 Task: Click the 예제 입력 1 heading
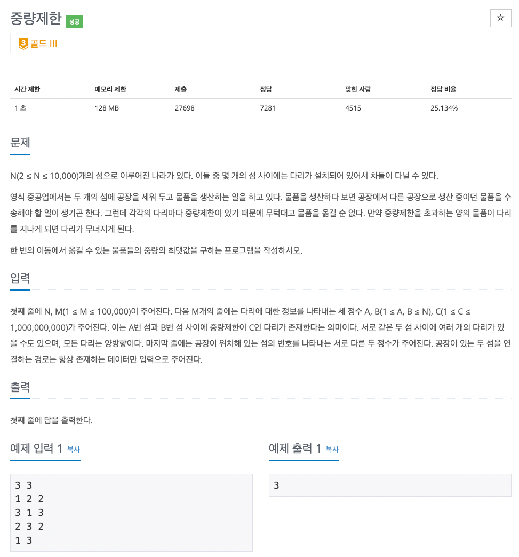coord(36,449)
